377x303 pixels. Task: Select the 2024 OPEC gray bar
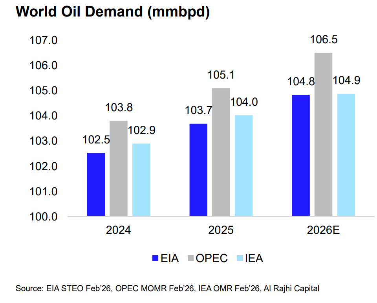(119, 168)
